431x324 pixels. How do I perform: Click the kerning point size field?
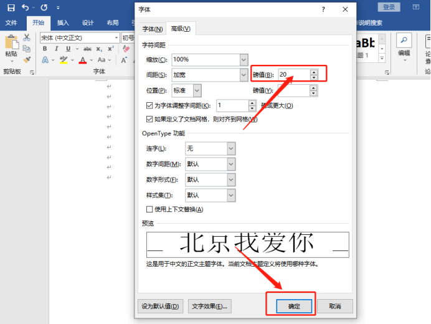coord(232,106)
